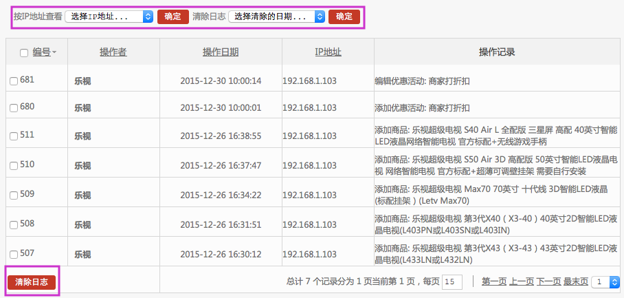The height and width of the screenshot is (298, 624).
Task: Check the box for record 508
Action: click(x=14, y=225)
